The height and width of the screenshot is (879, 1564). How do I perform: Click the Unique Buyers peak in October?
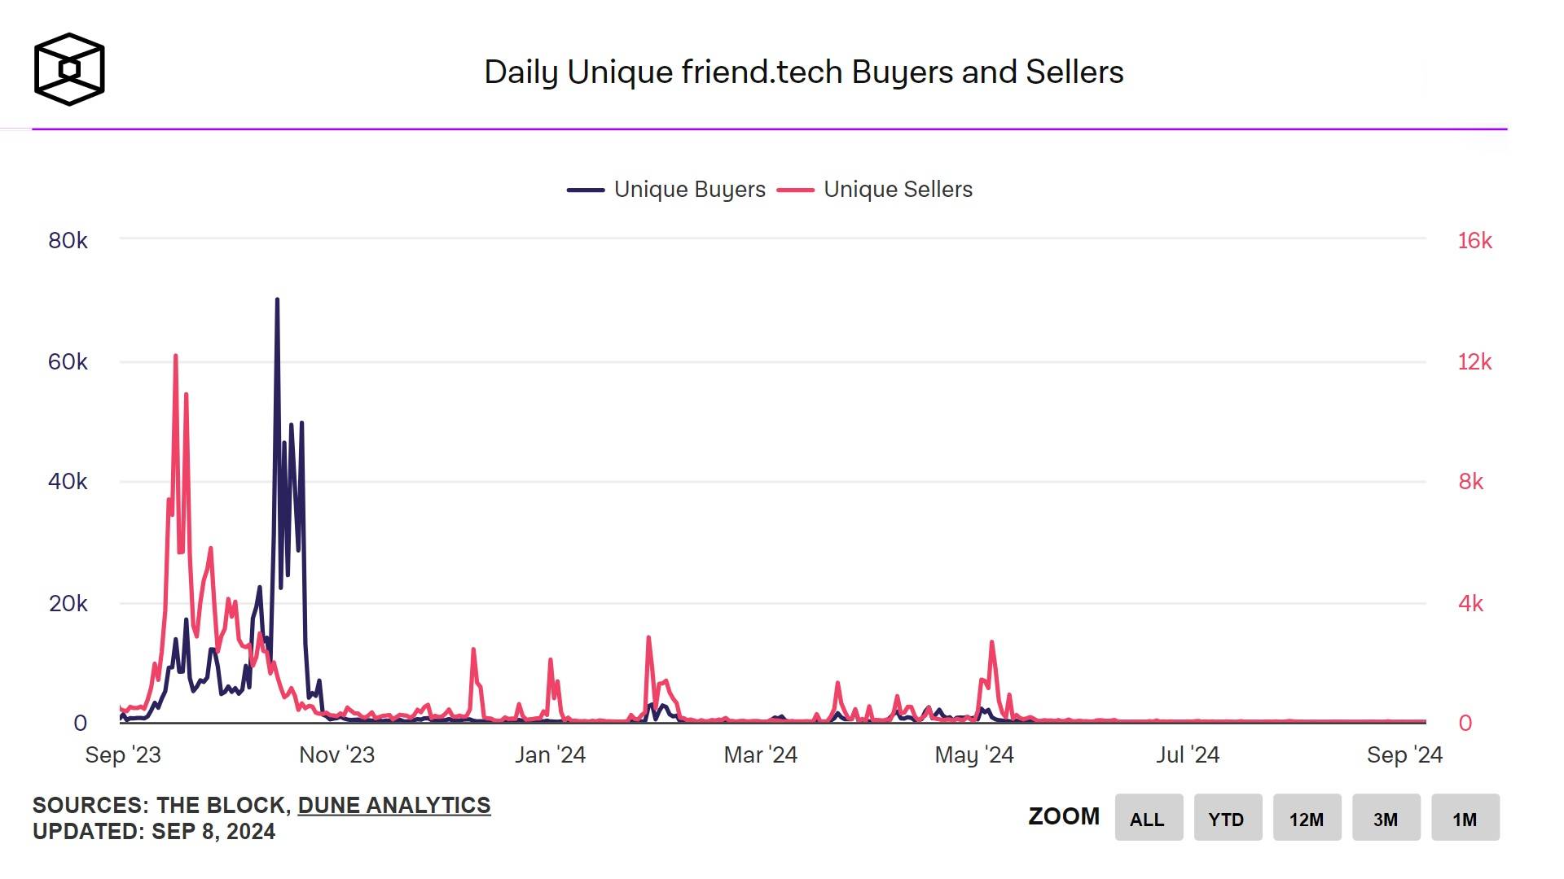click(277, 300)
